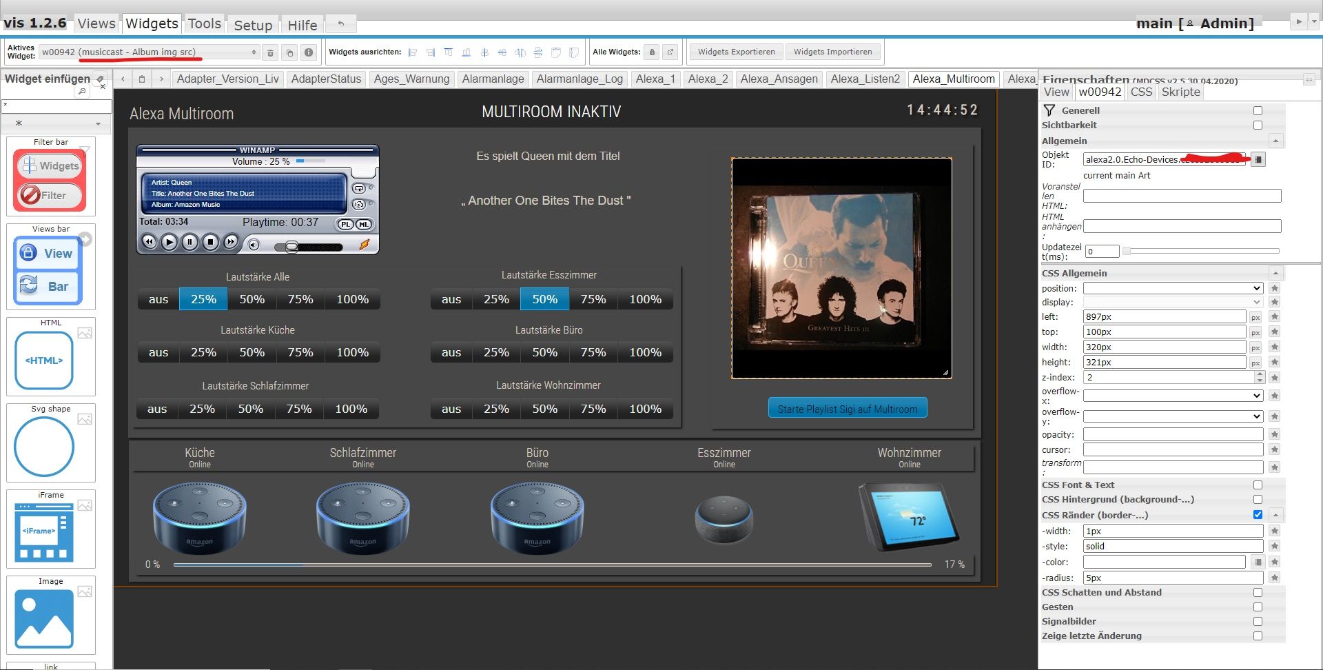1323x670 pixels.
Task: Open the widget set filter dropdown with asterisk
Action: click(x=57, y=124)
